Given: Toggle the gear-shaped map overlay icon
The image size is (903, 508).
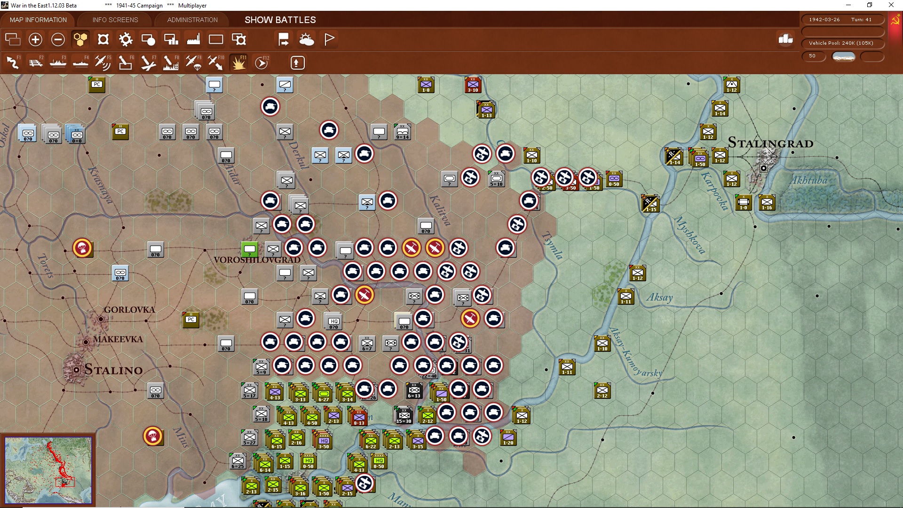Looking at the screenshot, I should (x=126, y=40).
